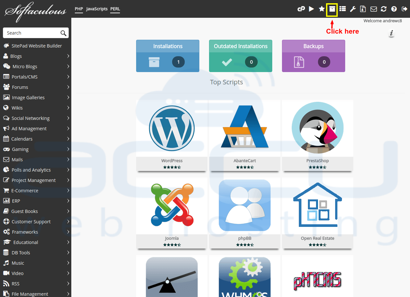Switch to the PERL tab

tap(115, 9)
